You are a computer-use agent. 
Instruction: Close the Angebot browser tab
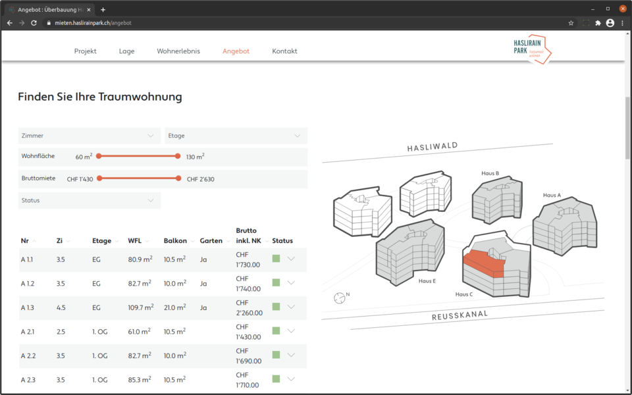[89, 10]
